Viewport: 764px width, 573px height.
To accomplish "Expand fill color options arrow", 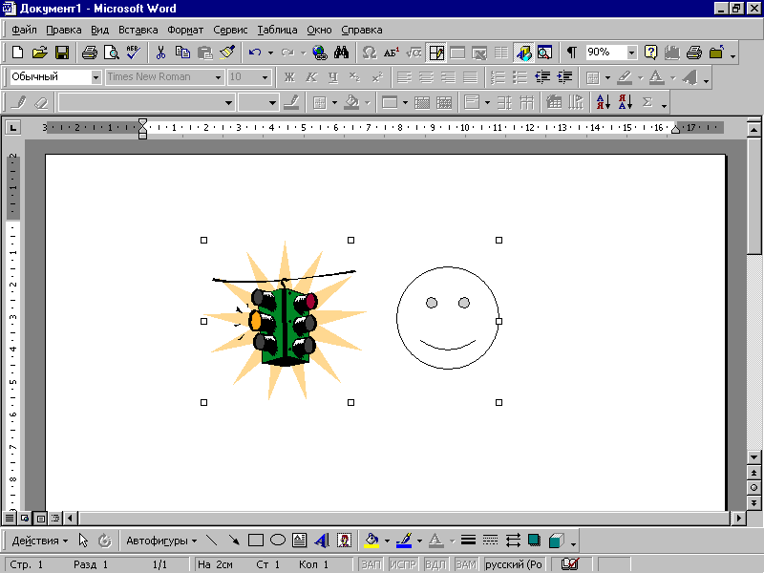I will click(387, 541).
